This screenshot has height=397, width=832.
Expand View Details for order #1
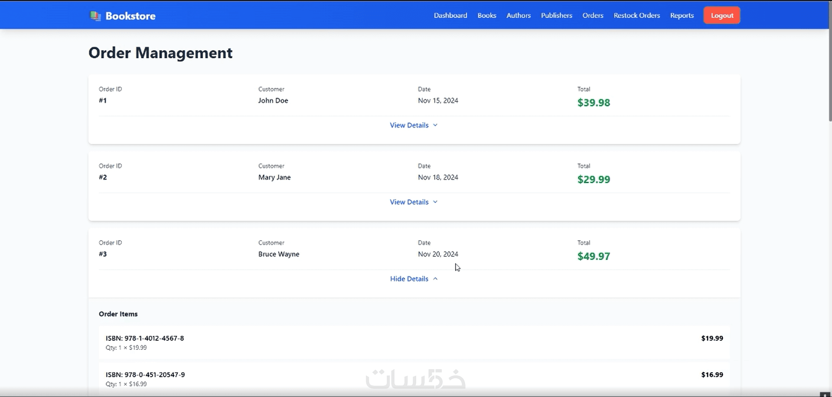pyautogui.click(x=409, y=125)
